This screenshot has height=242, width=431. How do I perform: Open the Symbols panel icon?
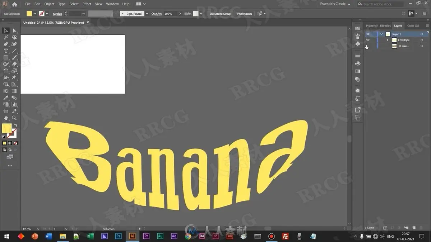point(357,44)
